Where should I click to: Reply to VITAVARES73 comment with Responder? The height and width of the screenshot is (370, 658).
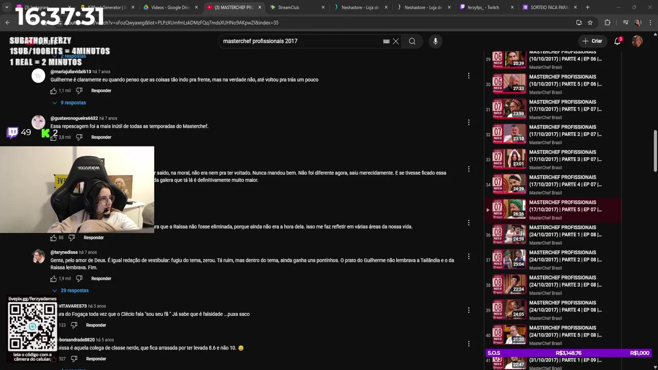coord(96,325)
